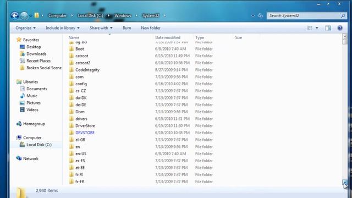Go back with the Back arrow button
This screenshot has height=198, width=352.
click(15, 15)
